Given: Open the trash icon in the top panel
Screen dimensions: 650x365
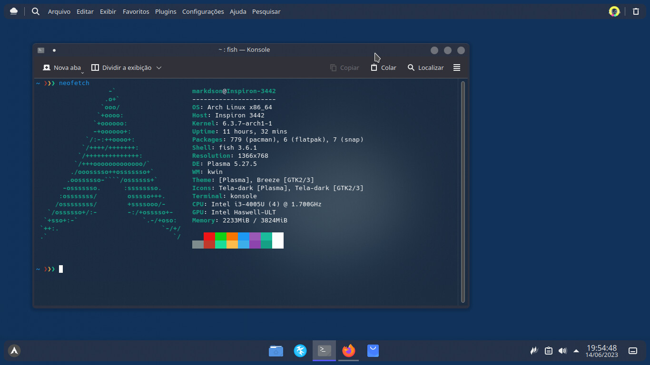Looking at the screenshot, I should coord(636,11).
